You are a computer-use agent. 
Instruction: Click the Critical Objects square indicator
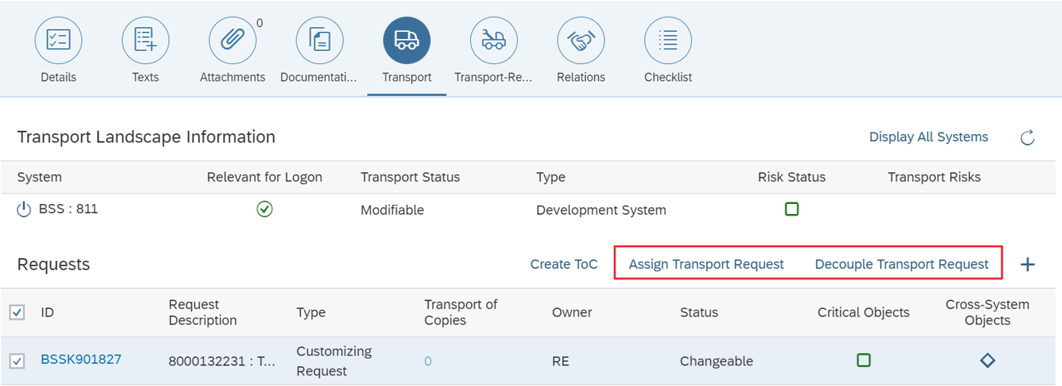[x=863, y=360]
